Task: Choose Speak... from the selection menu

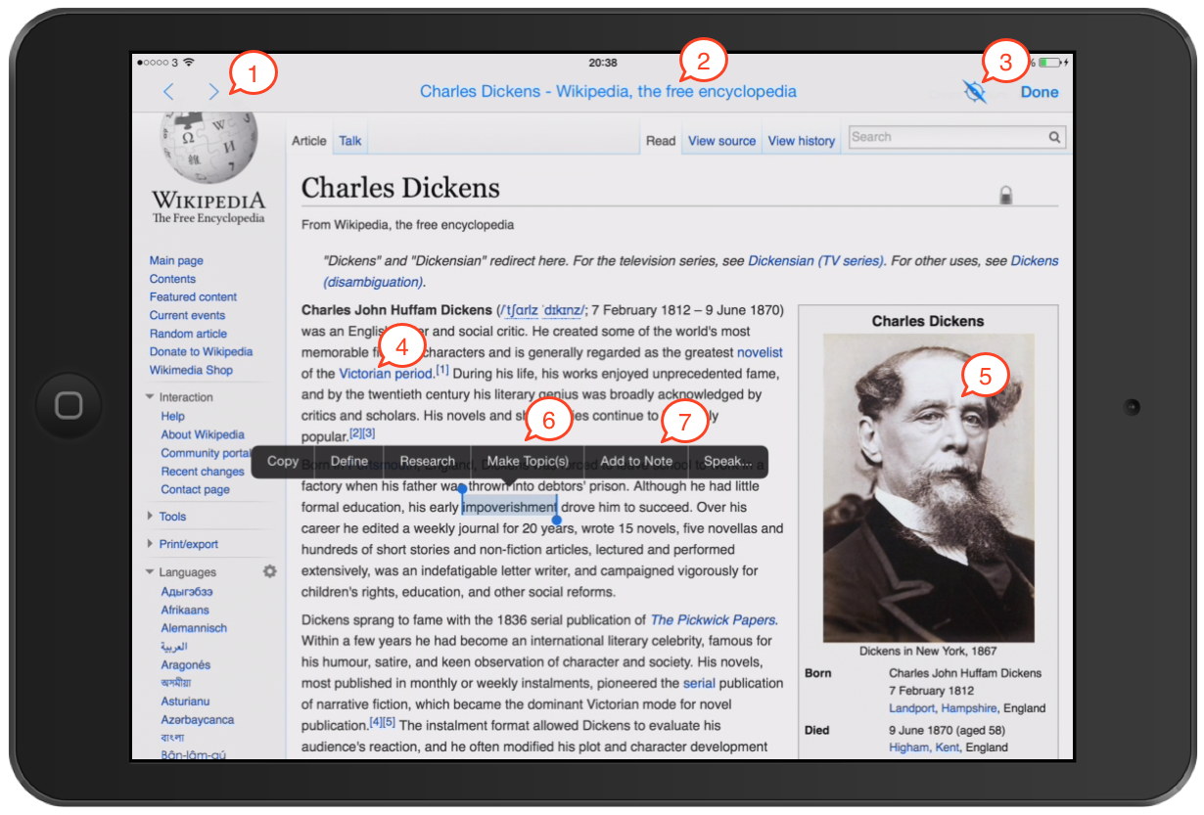Action: (x=728, y=462)
